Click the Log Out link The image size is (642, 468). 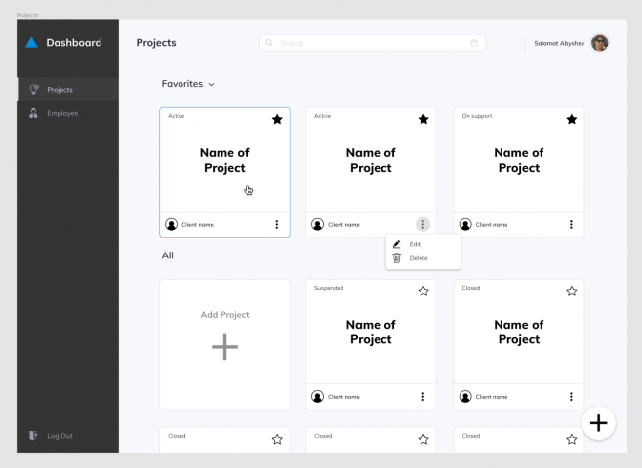60,436
